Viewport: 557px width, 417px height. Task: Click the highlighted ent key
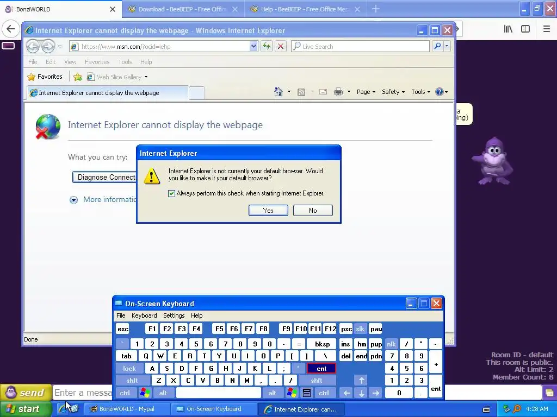click(x=321, y=369)
